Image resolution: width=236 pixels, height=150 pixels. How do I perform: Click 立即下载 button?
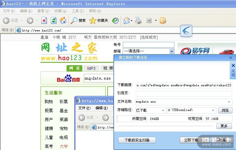191,140
